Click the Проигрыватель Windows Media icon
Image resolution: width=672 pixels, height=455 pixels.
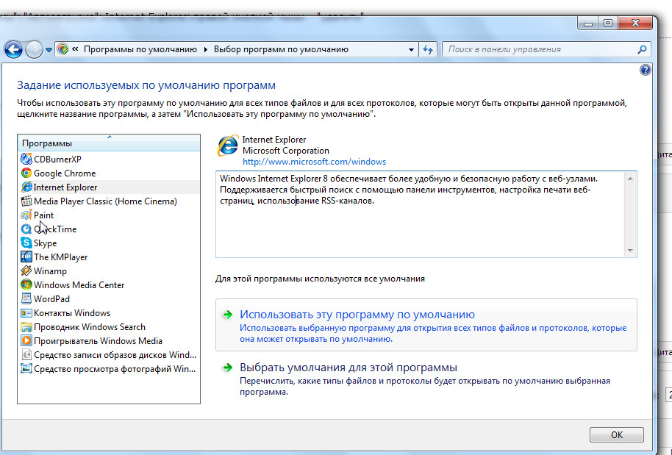tap(26, 340)
